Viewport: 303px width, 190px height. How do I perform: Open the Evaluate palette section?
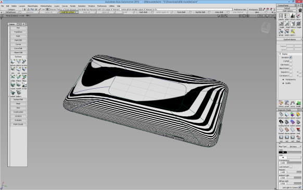click(18, 120)
